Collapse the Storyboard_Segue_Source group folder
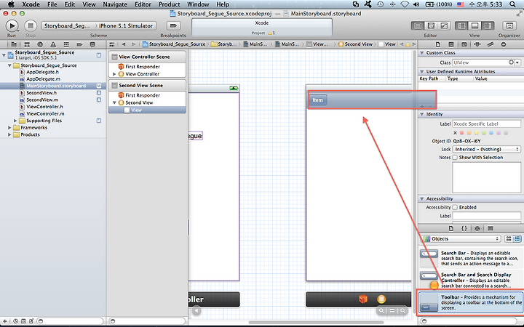This screenshot has width=524, height=327. pos(9,65)
